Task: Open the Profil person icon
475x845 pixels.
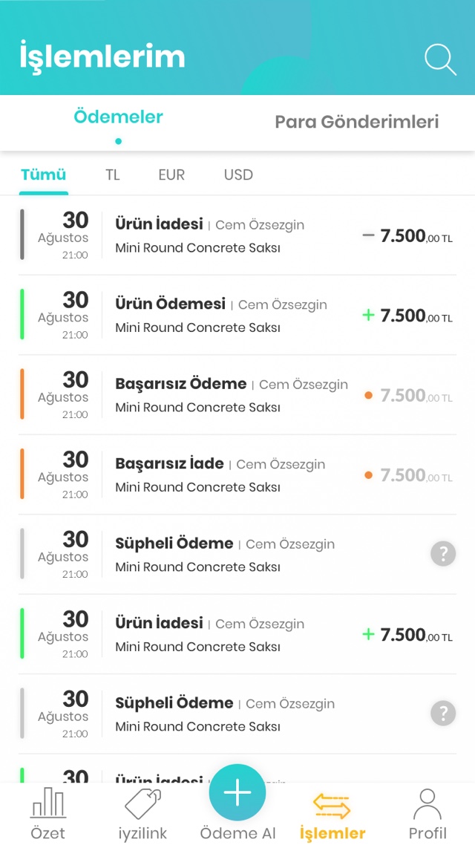Action: click(x=427, y=804)
